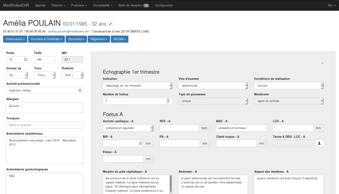Open the DICOM button menu
Screen dimensions: 339x194
[x=119, y=39]
